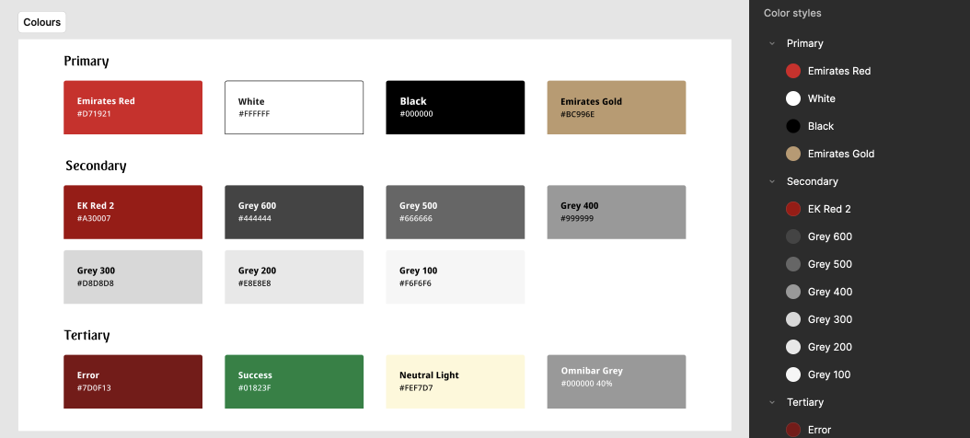
Task: Click the Primary heading on the canvas
Action: [x=87, y=62]
